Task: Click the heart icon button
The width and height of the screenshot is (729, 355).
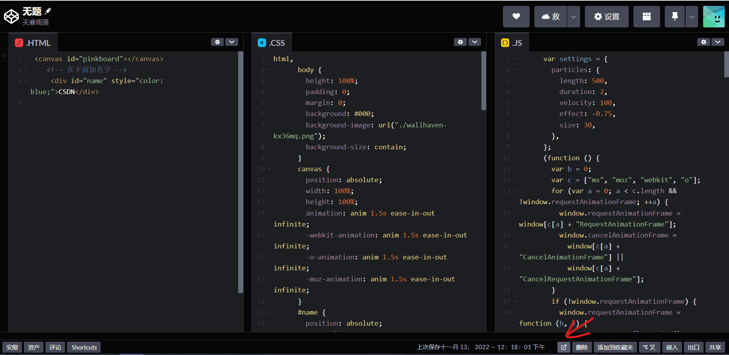Action: pos(516,16)
